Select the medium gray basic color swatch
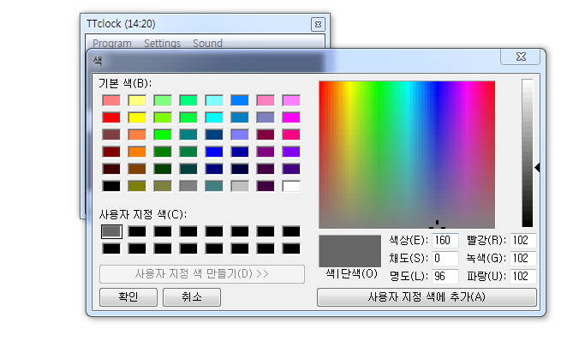Viewport: 573px width, 341px height. coord(188,186)
